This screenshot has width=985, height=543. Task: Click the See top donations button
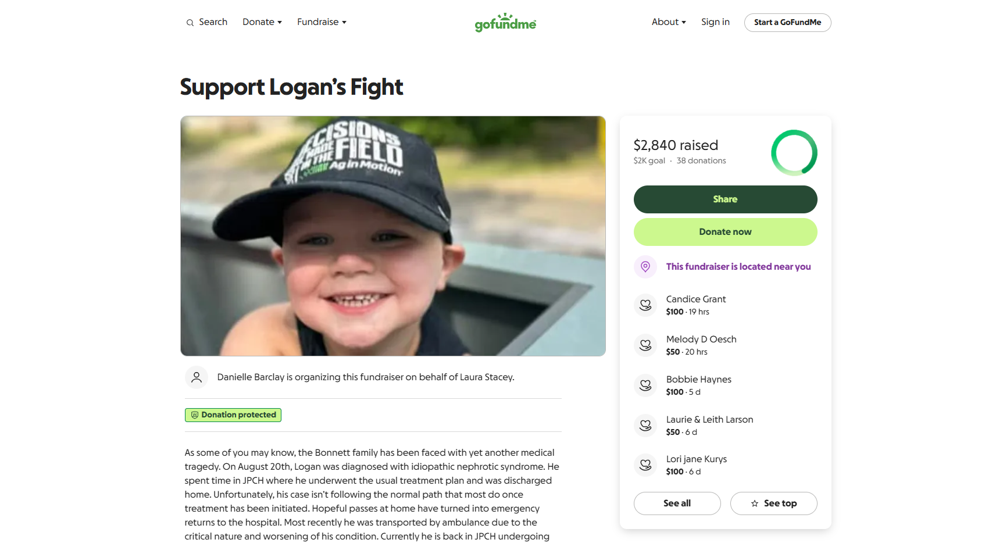[x=774, y=503]
